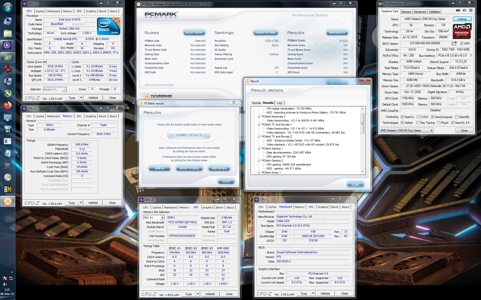Collapse the PCMark Memories 2 tree node
The height and width of the screenshot is (300, 481).
[259, 116]
